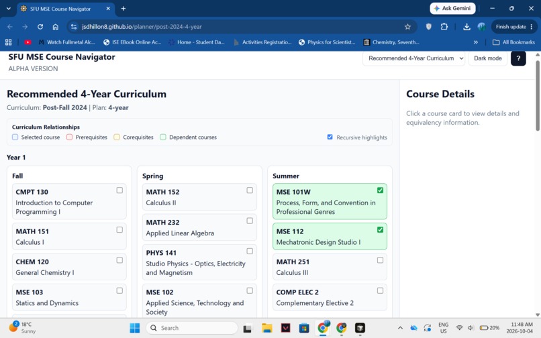
Task: Open the volume tray icon
Action: coord(471,328)
